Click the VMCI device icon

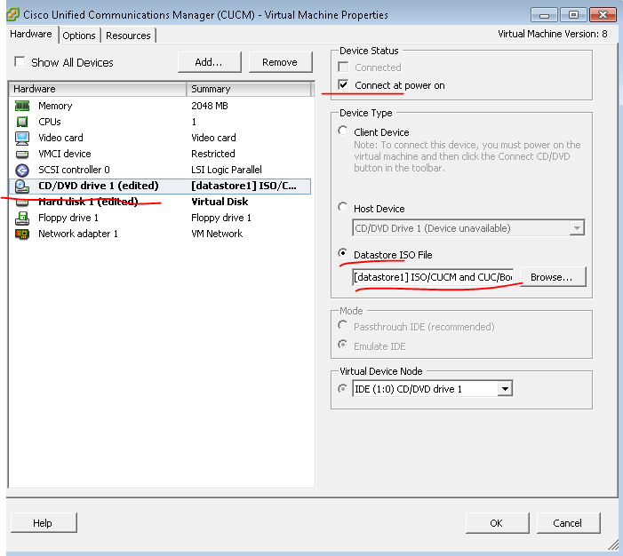[22, 154]
